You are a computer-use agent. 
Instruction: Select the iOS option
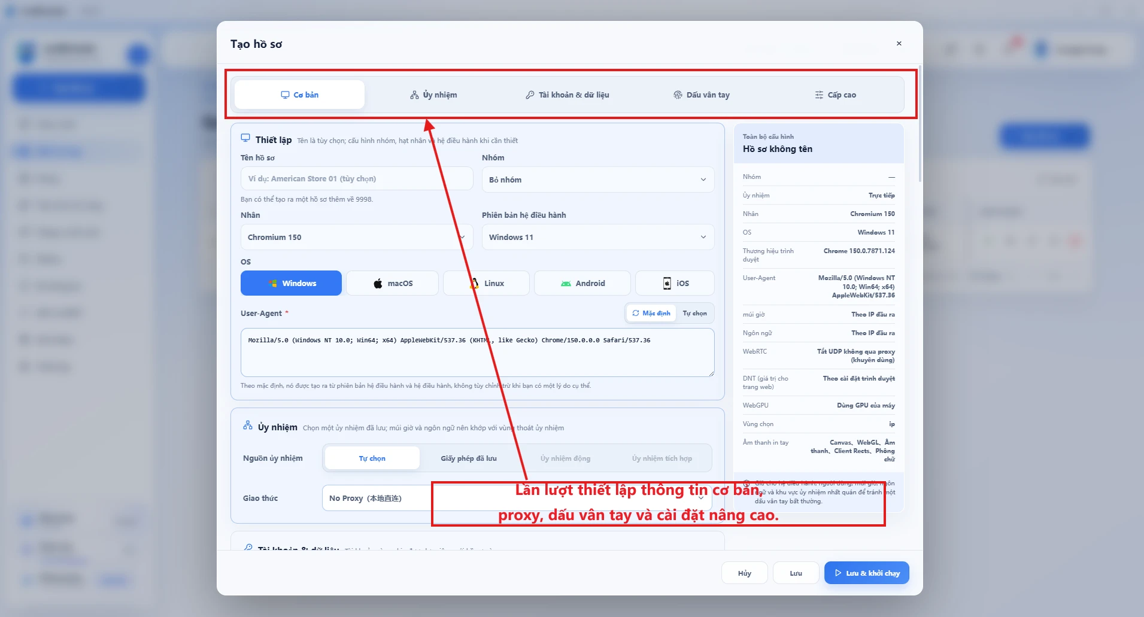tap(675, 283)
